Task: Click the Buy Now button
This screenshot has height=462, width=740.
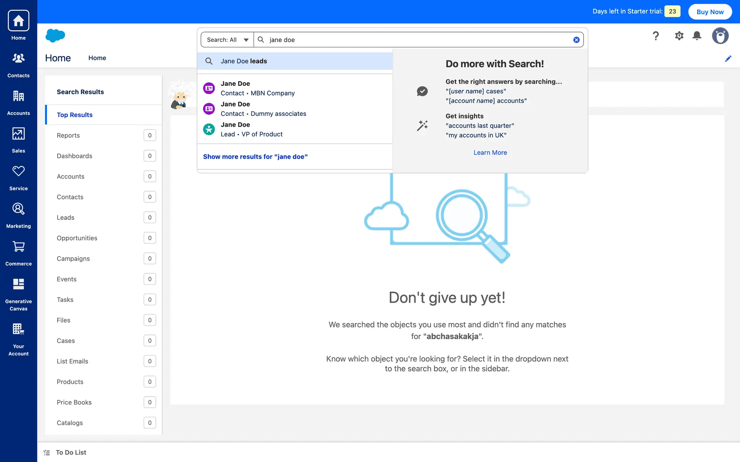Action: (710, 12)
